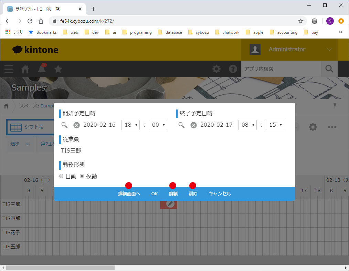Image resolution: width=349 pixels, height=271 pixels.
Task: Select the 夜勤 radio button
Action: pyautogui.click(x=82, y=176)
